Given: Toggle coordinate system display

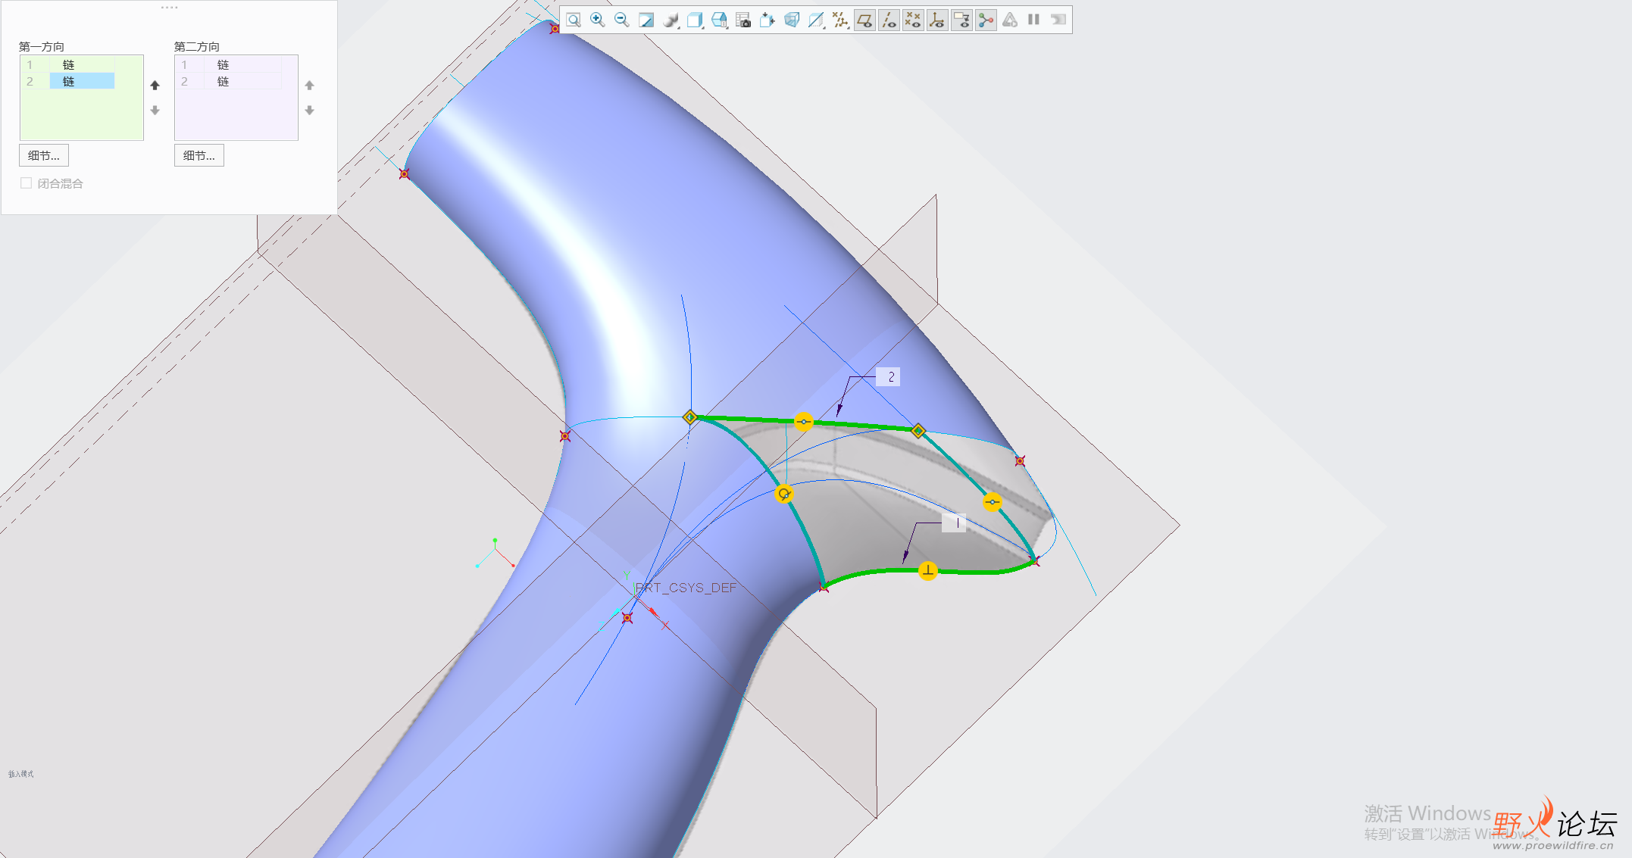Looking at the screenshot, I should [937, 20].
